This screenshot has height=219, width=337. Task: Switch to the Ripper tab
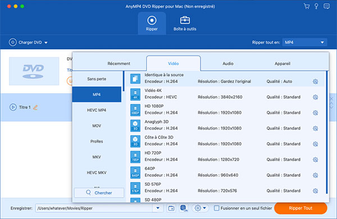[x=152, y=24]
